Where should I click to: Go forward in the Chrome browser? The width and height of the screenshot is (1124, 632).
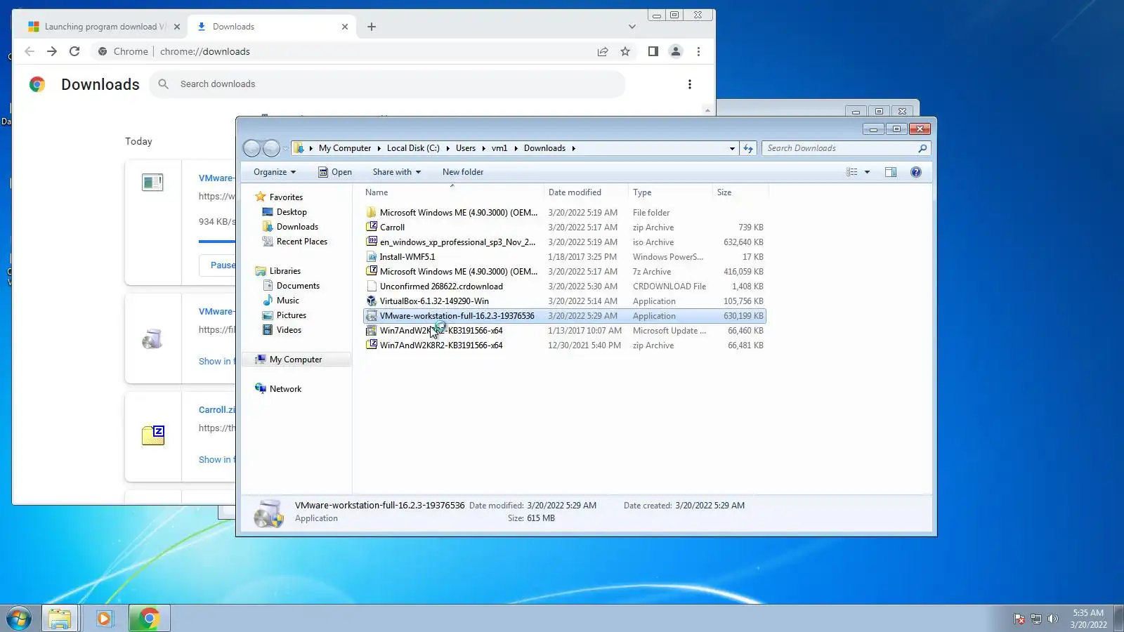[x=52, y=51]
